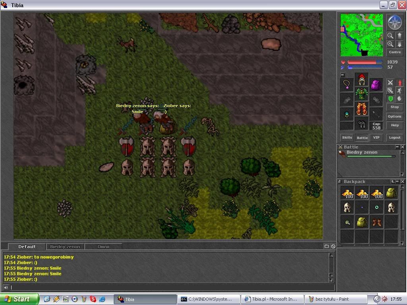Click the chat message input field
Image resolution: width=407 pixels, height=305 pixels.
click(172, 288)
